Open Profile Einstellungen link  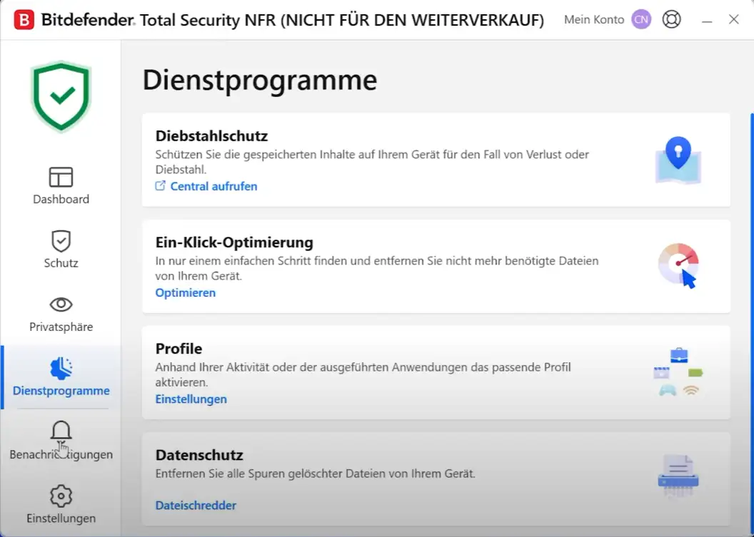coord(191,399)
